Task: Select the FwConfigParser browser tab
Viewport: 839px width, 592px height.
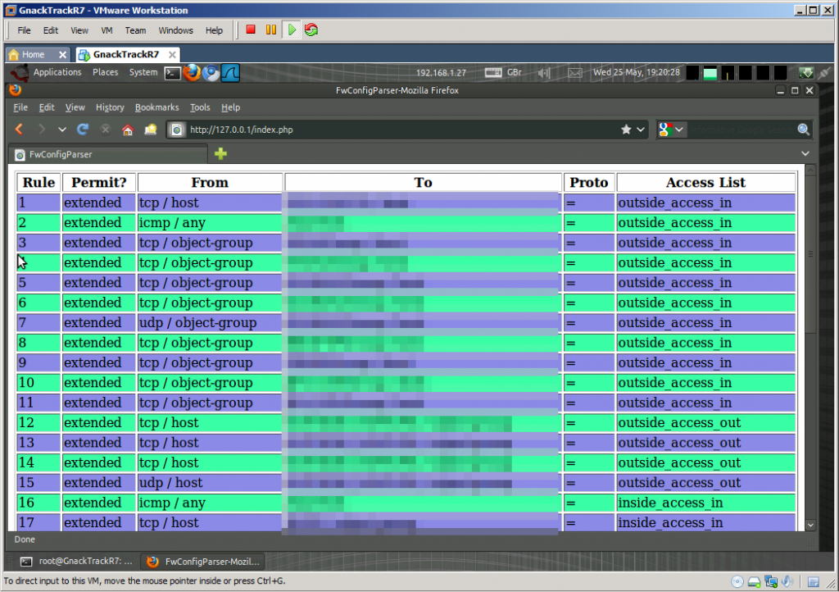Action: (x=107, y=154)
